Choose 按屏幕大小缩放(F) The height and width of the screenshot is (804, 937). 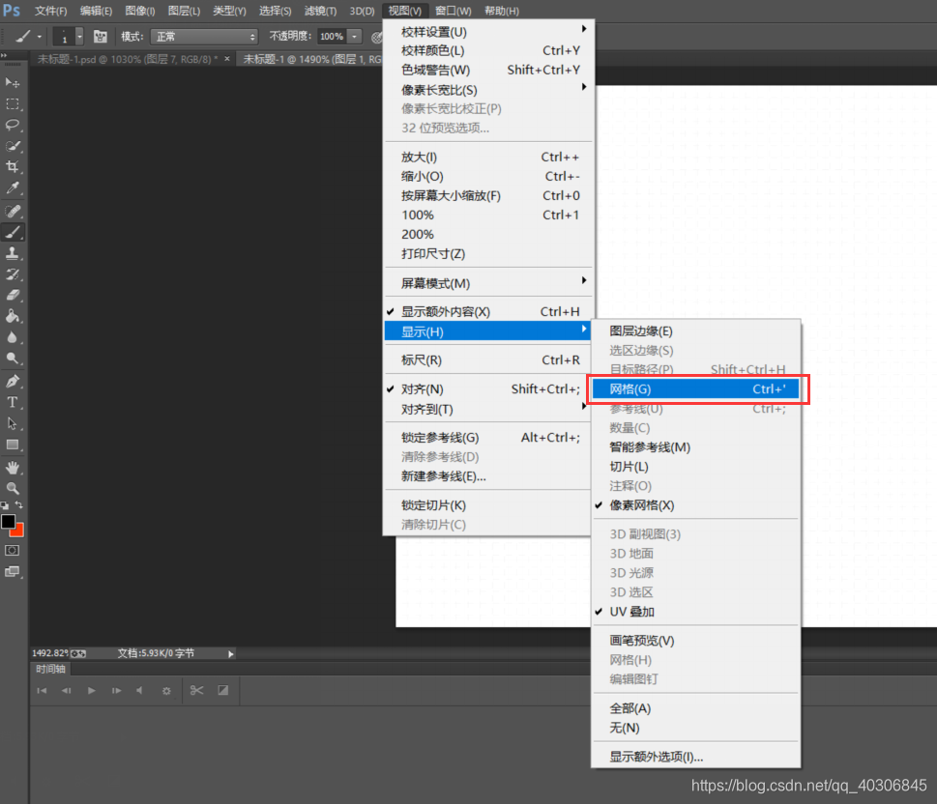point(487,196)
